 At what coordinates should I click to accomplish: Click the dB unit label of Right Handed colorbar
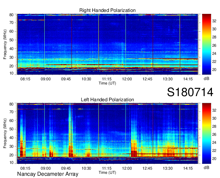[206, 79]
